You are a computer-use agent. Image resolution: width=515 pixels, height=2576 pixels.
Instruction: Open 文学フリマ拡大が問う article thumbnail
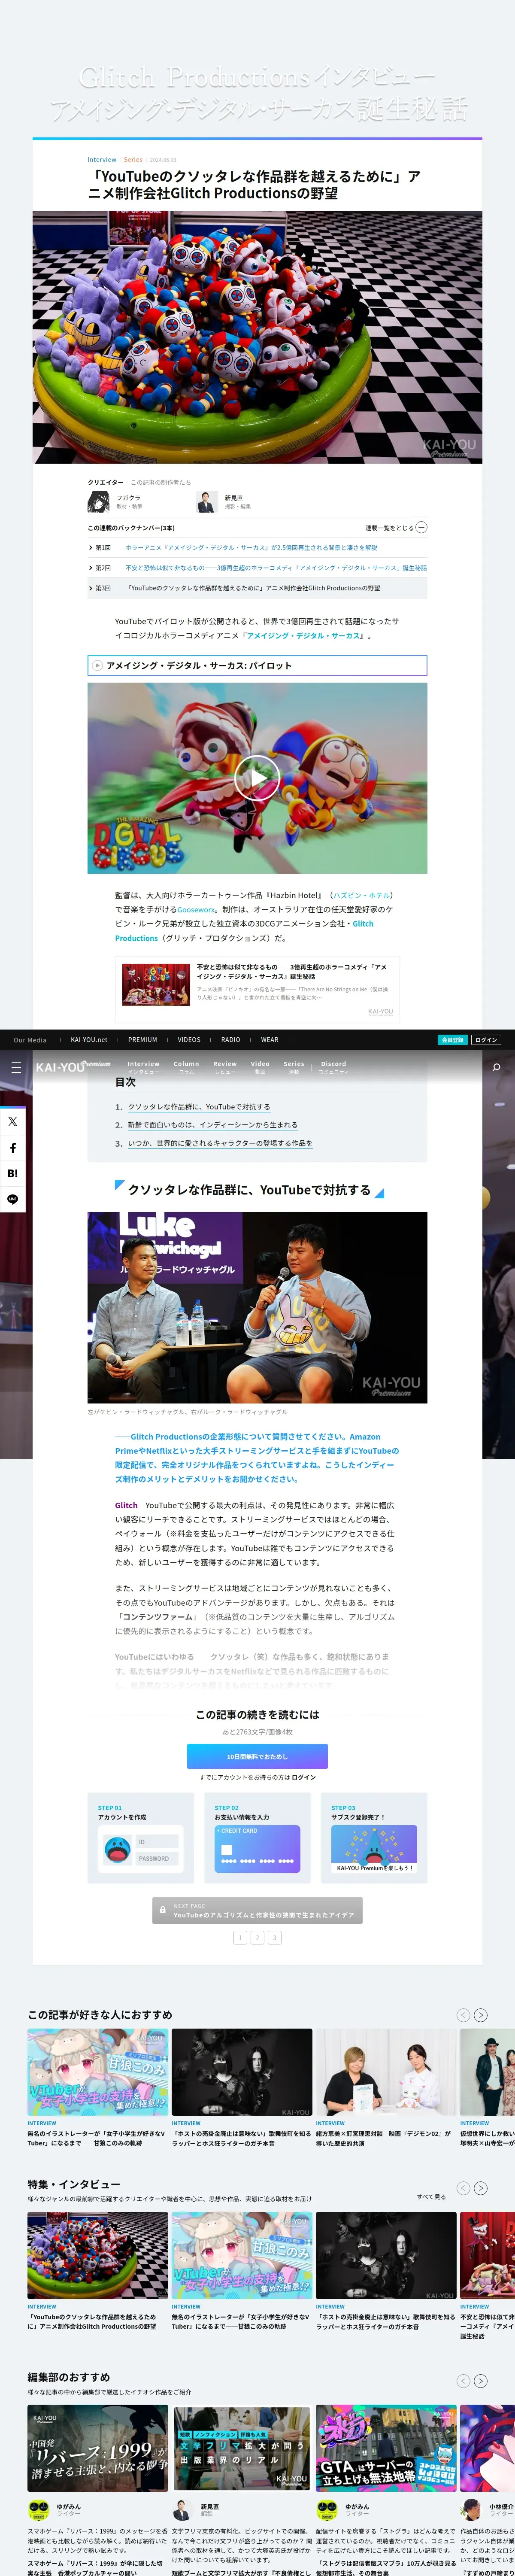pos(241,2449)
